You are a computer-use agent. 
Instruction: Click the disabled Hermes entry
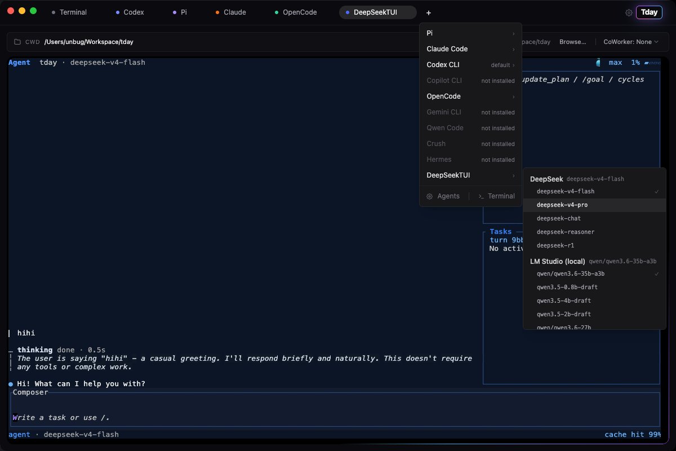(470, 160)
